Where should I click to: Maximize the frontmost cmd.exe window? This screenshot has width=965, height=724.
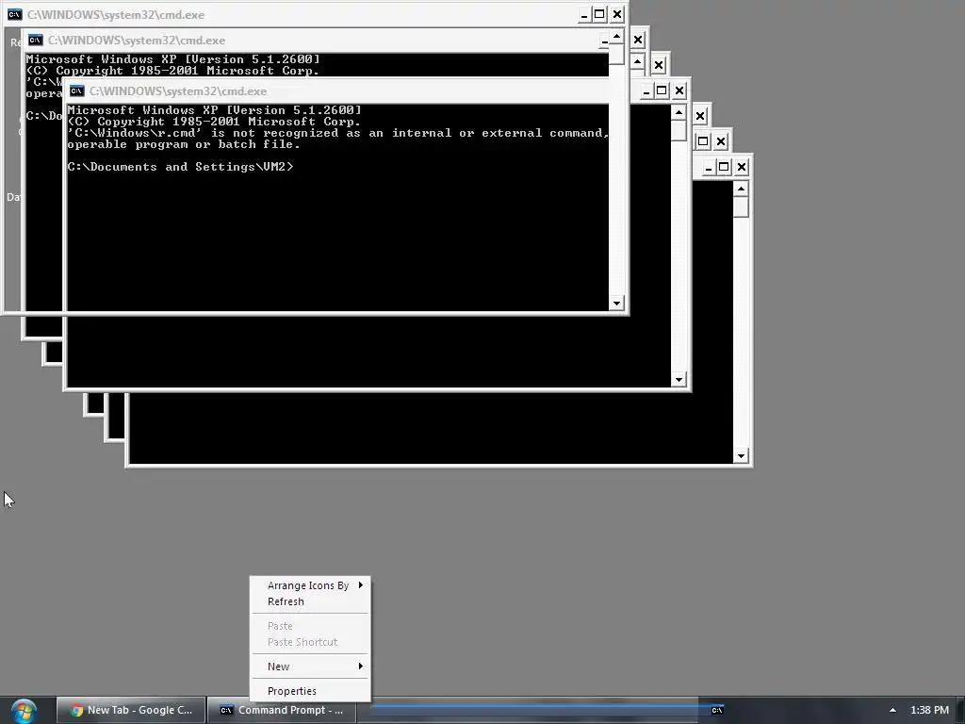click(599, 15)
